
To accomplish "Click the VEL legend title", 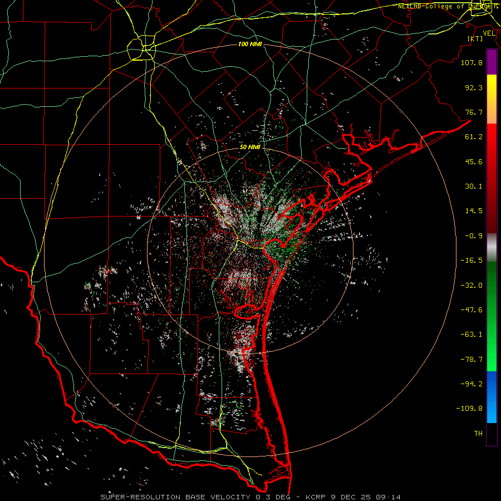I will (489, 33).
